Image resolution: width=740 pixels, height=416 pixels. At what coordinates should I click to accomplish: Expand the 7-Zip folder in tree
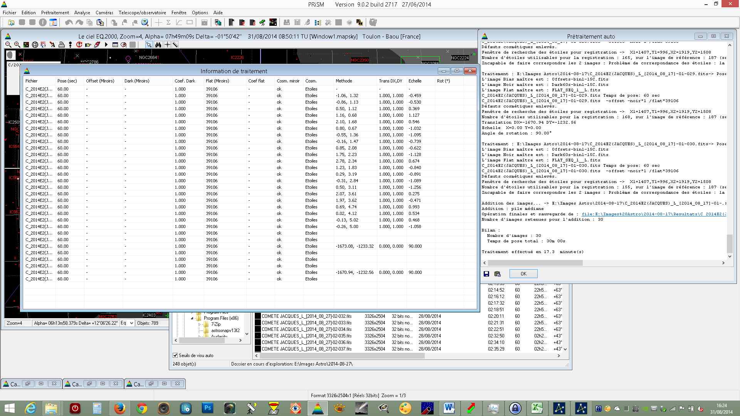tap(200, 324)
